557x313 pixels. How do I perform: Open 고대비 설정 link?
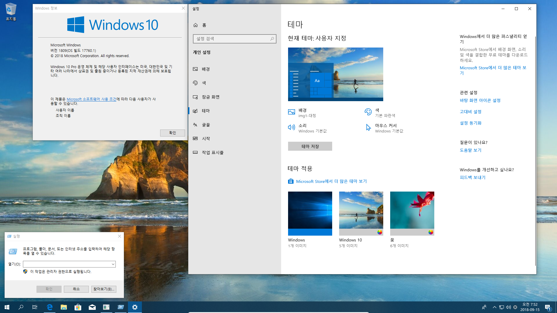pyautogui.click(x=471, y=112)
